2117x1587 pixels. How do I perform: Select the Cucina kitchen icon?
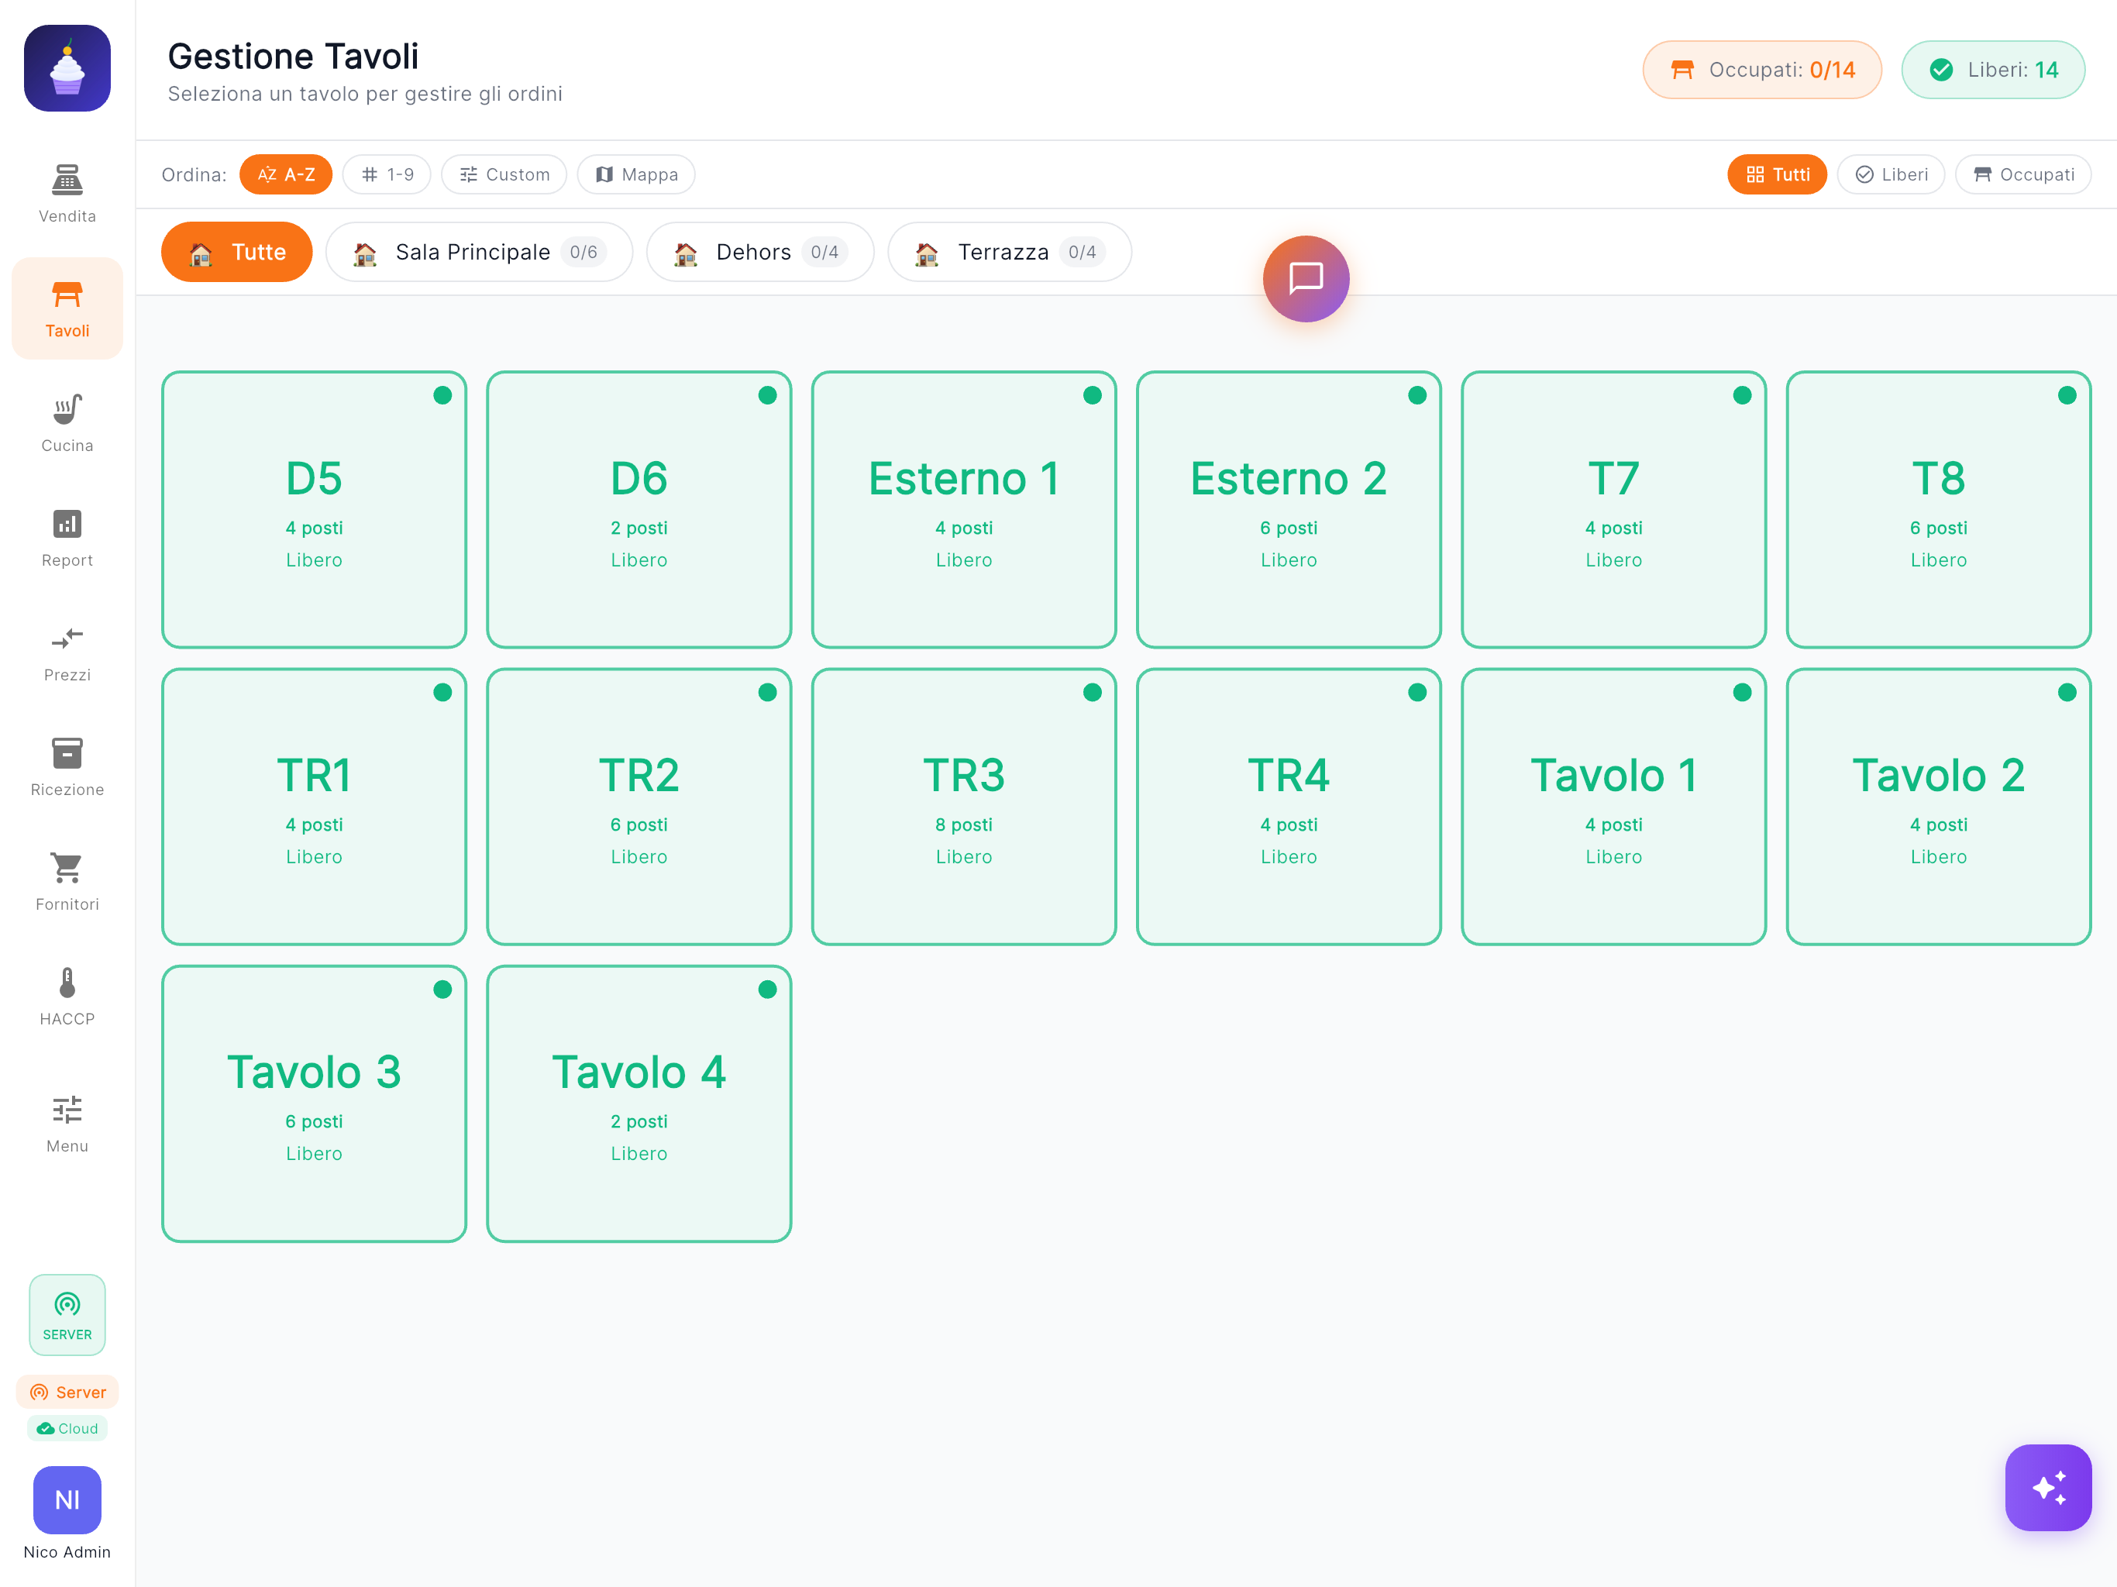66,421
